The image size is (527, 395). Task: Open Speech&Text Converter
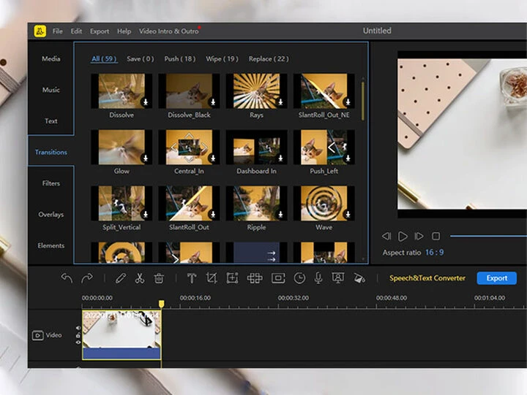[427, 278]
